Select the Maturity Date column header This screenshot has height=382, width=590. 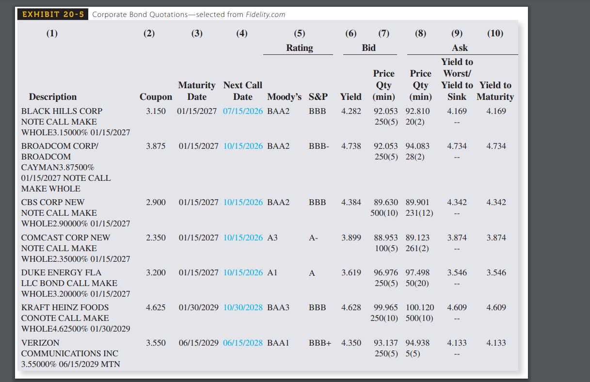pyautogui.click(x=197, y=91)
